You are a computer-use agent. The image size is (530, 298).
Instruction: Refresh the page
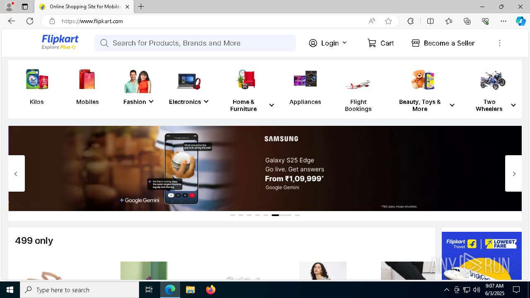coord(30,21)
